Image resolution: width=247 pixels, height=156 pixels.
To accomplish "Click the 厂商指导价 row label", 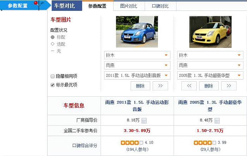I will point(87,120).
